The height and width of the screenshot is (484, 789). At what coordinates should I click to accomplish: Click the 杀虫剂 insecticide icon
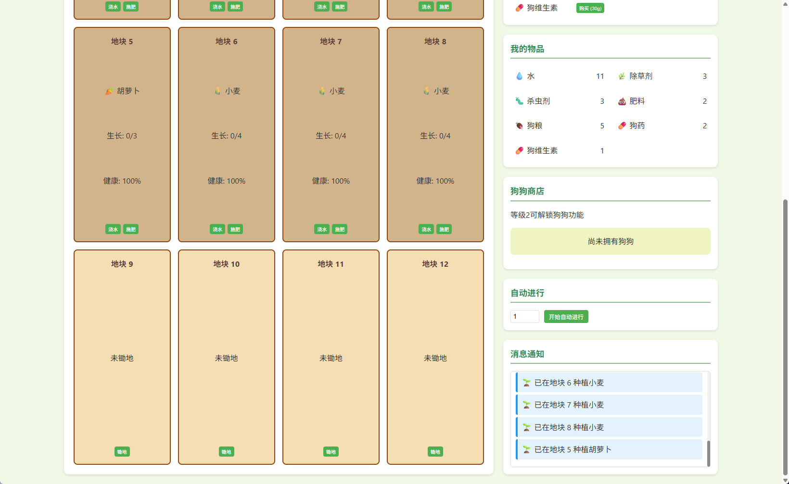tap(519, 101)
